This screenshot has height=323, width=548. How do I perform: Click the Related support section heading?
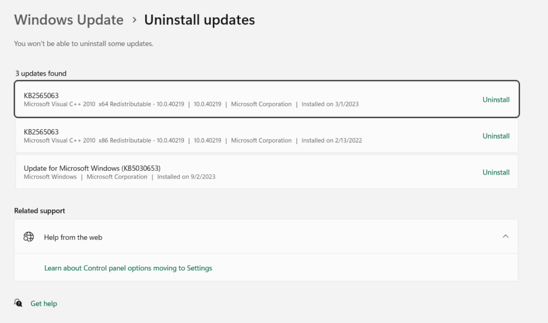click(x=40, y=211)
